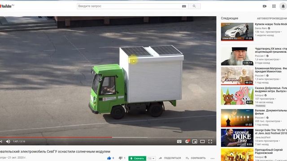This screenshot has height=161, width=287.
Task: Open the Сказки Добролесья cartoon thumbnail
Action: coord(237,95)
